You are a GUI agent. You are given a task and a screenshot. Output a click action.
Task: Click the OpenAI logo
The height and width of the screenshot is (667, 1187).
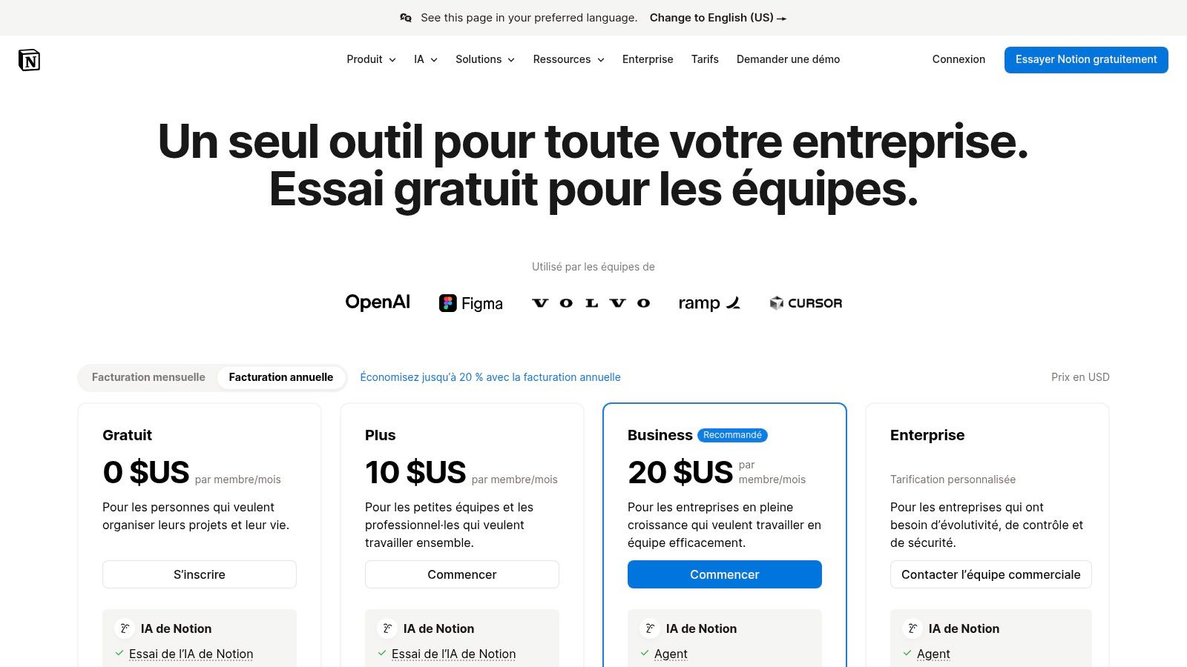coord(378,302)
